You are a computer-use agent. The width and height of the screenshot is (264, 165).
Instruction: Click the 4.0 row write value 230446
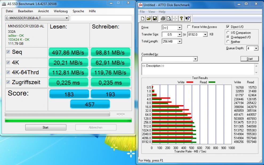tap(239, 99)
